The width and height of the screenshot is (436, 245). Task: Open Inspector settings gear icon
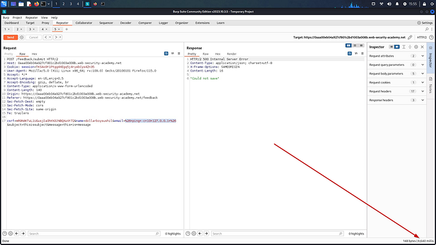(416, 47)
